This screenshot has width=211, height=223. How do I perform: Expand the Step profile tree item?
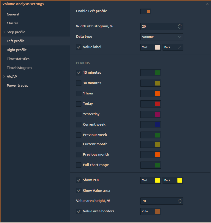(x=4, y=32)
